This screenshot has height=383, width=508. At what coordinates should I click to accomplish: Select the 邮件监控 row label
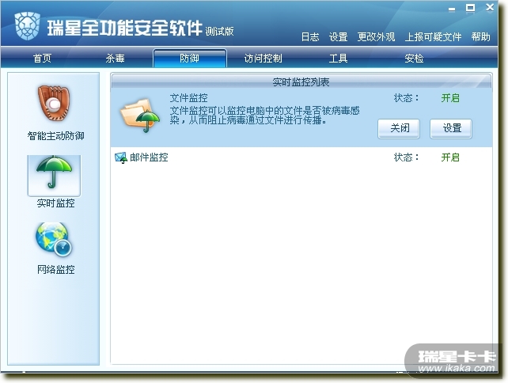click(149, 157)
